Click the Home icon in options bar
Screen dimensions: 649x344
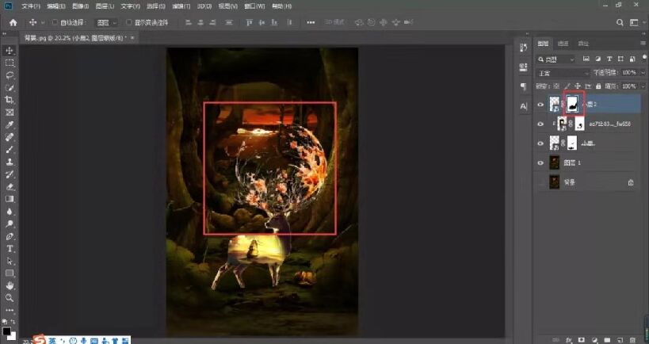pos(13,23)
